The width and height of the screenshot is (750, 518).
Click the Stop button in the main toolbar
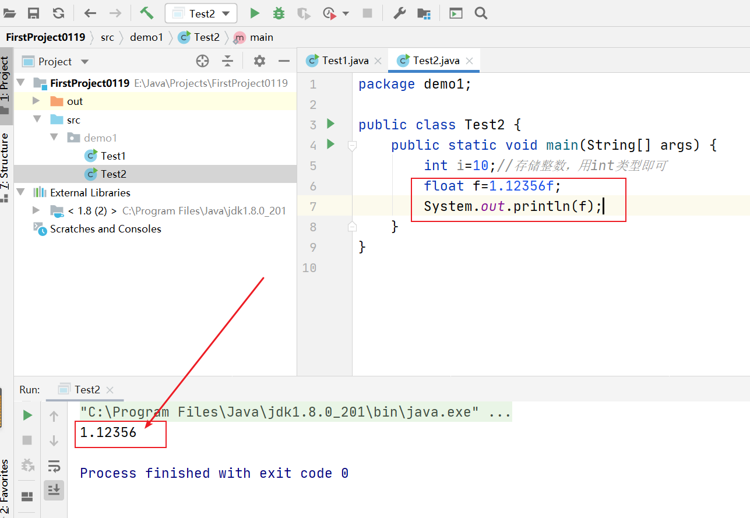click(367, 13)
